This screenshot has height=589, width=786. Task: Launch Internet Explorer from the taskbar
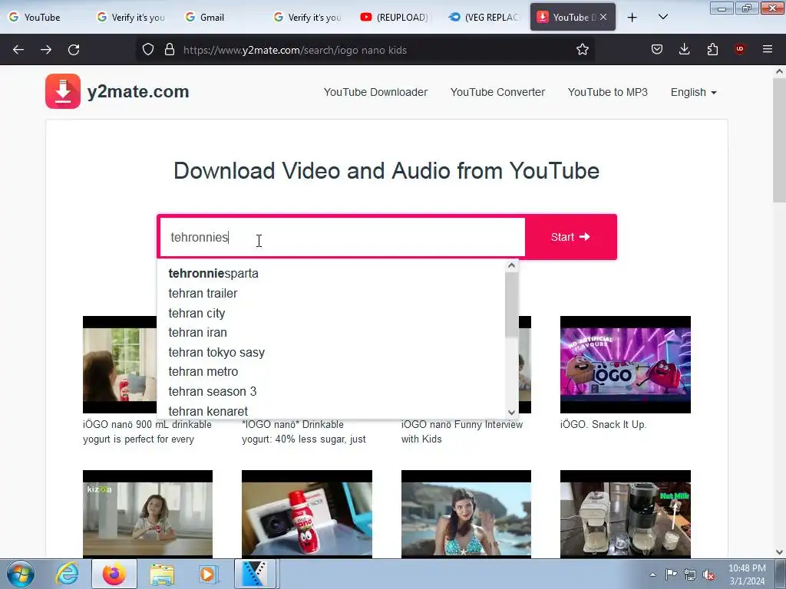67,574
